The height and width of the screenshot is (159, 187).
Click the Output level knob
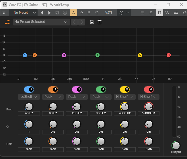[x=176, y=145]
